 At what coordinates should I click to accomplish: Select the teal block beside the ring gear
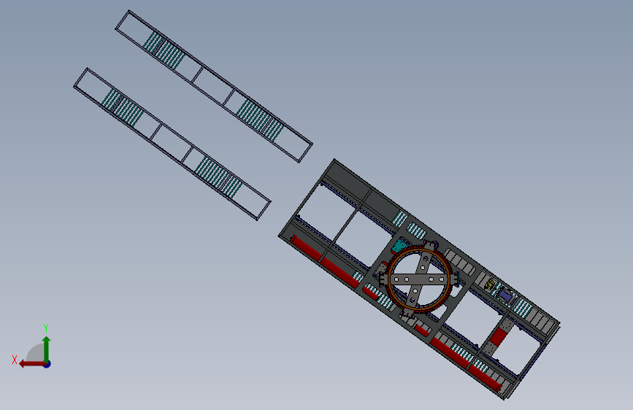pyautogui.click(x=399, y=245)
